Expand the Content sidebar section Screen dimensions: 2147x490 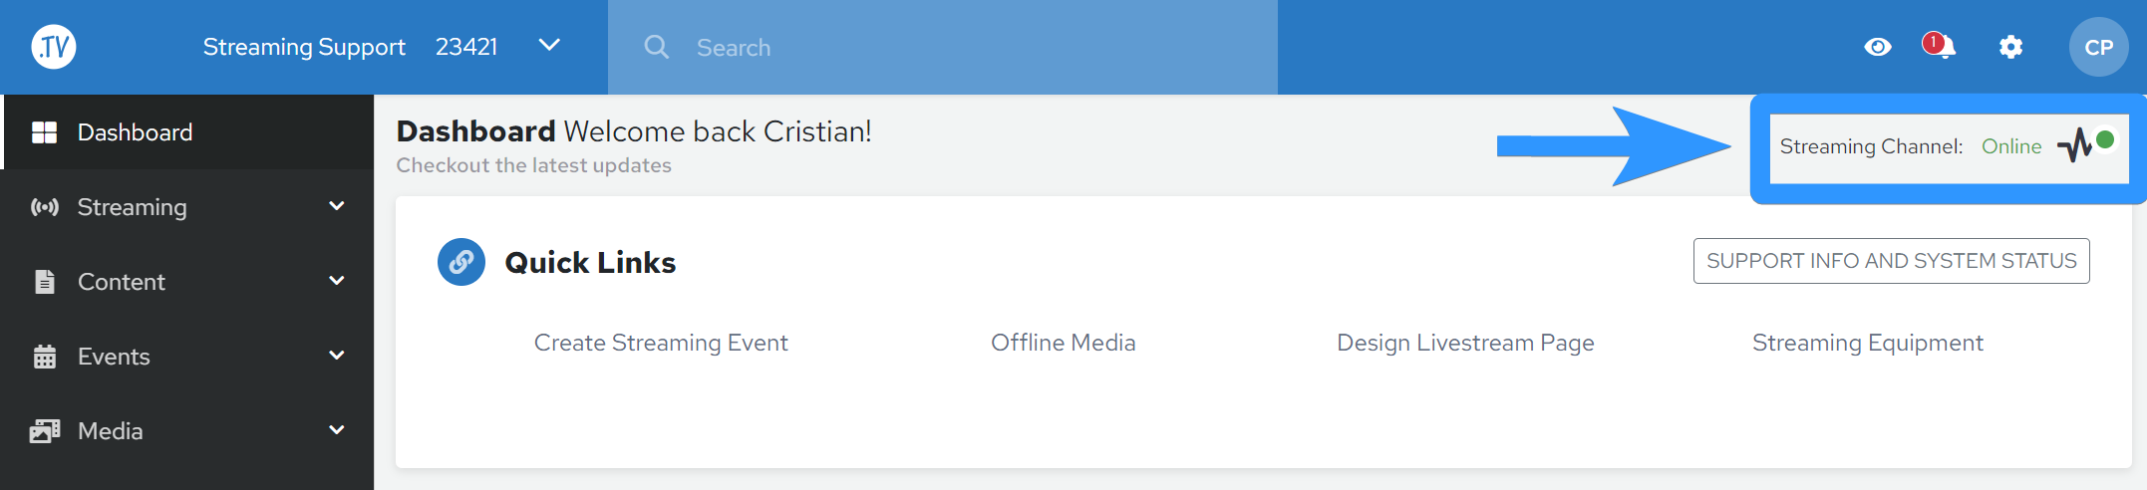(337, 281)
